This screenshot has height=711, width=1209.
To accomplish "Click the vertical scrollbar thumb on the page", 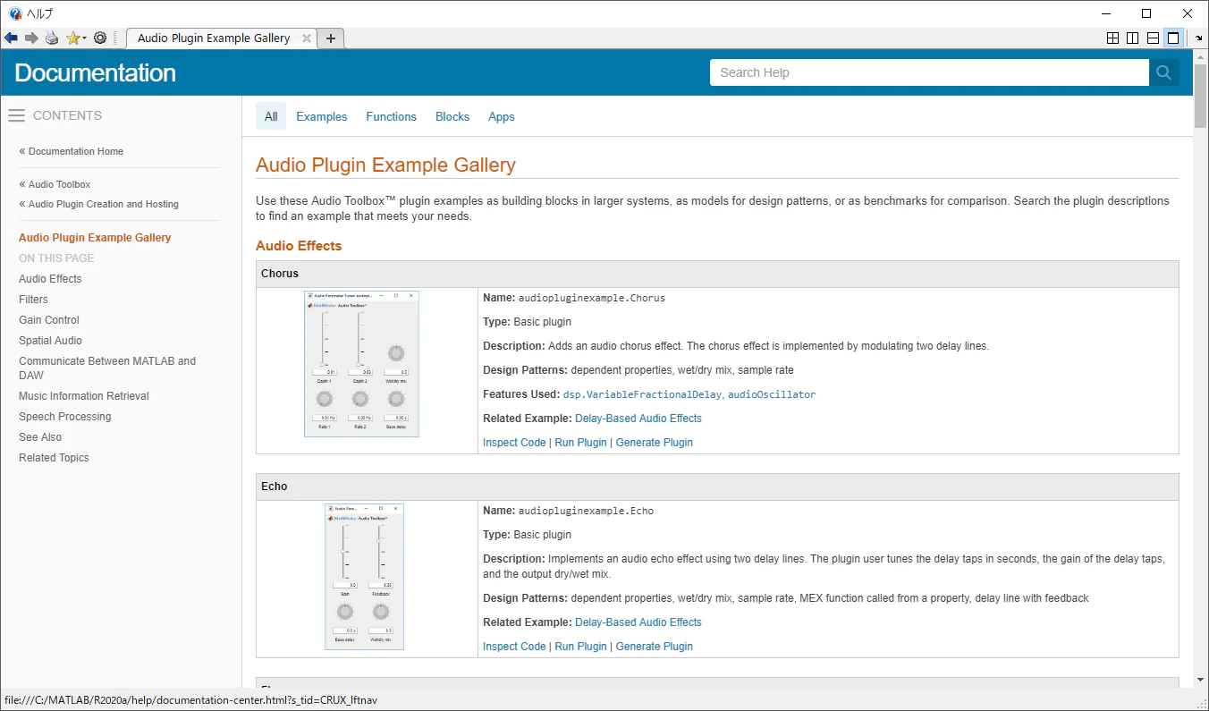I will (1201, 94).
